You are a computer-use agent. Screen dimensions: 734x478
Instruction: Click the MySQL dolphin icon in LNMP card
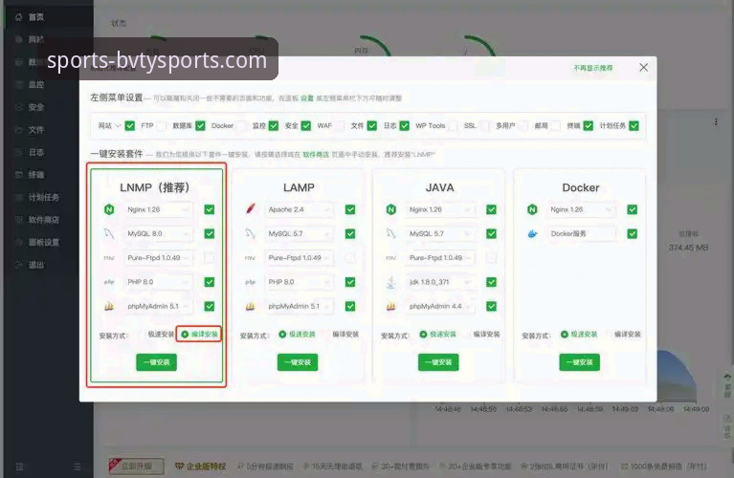(x=109, y=233)
